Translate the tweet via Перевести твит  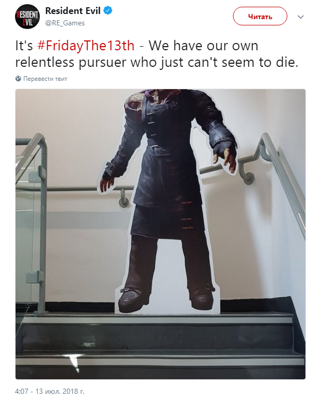45,79
